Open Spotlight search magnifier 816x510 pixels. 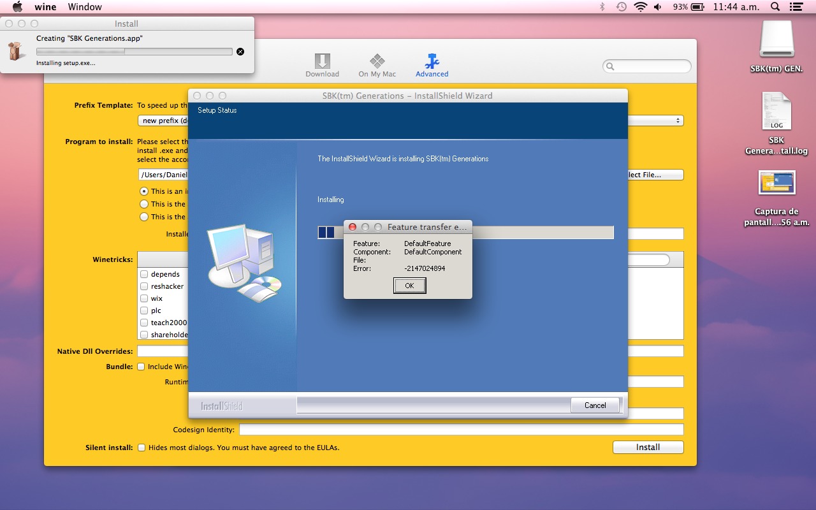click(775, 7)
